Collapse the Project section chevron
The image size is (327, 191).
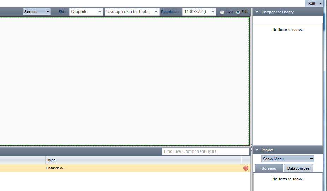[257, 150]
